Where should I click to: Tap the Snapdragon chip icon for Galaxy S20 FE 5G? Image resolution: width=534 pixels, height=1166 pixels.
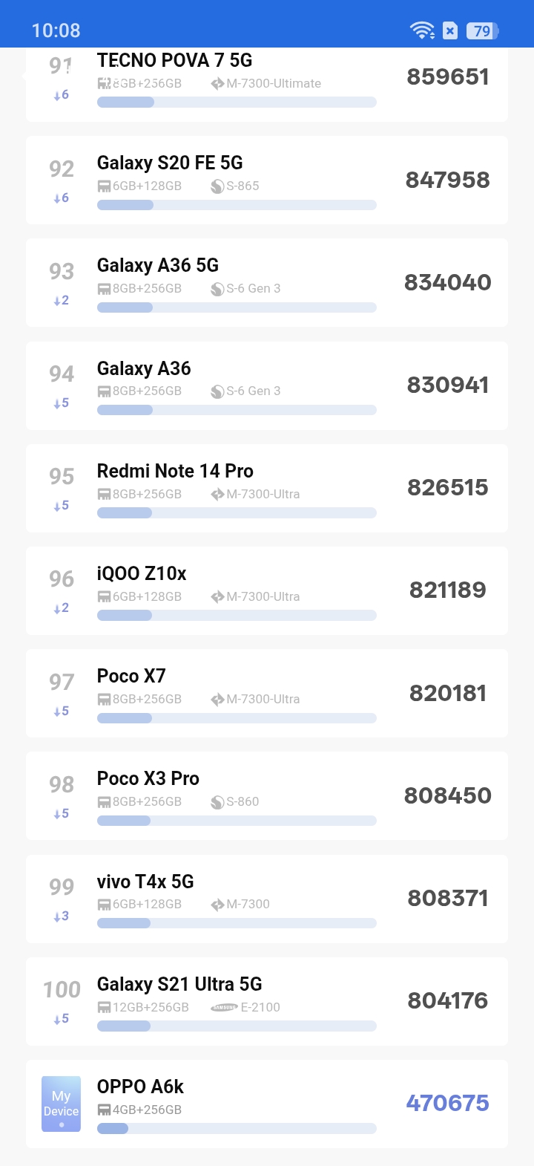pyautogui.click(x=217, y=186)
